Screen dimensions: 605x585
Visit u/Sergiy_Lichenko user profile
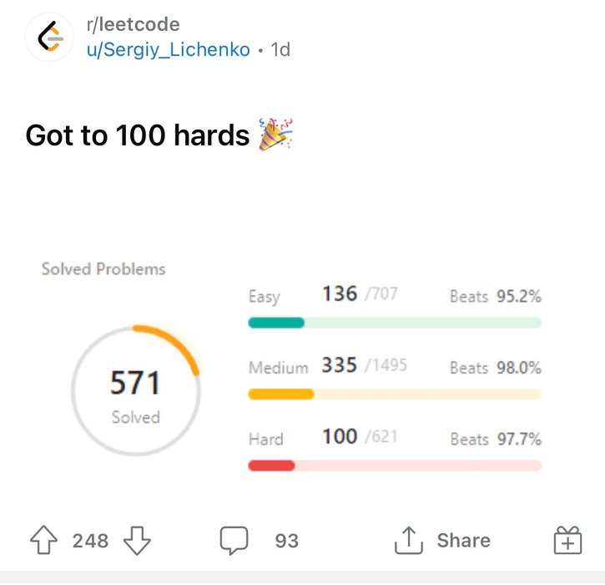169,49
